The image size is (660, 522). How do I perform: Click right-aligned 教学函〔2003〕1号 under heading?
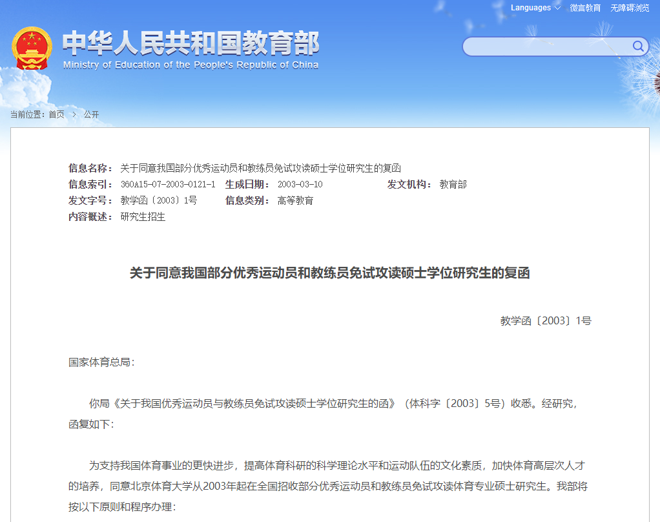546,321
